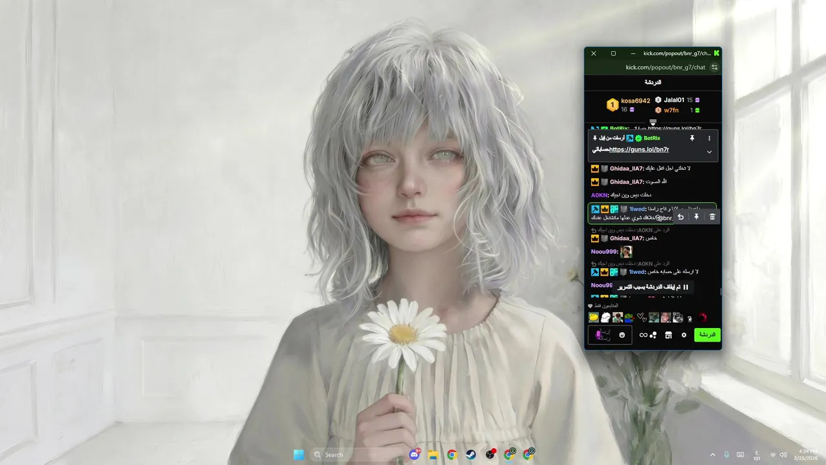Viewport: 826px width, 465px height.
Task: Resume chat via paused-scrolling banner
Action: [654, 287]
